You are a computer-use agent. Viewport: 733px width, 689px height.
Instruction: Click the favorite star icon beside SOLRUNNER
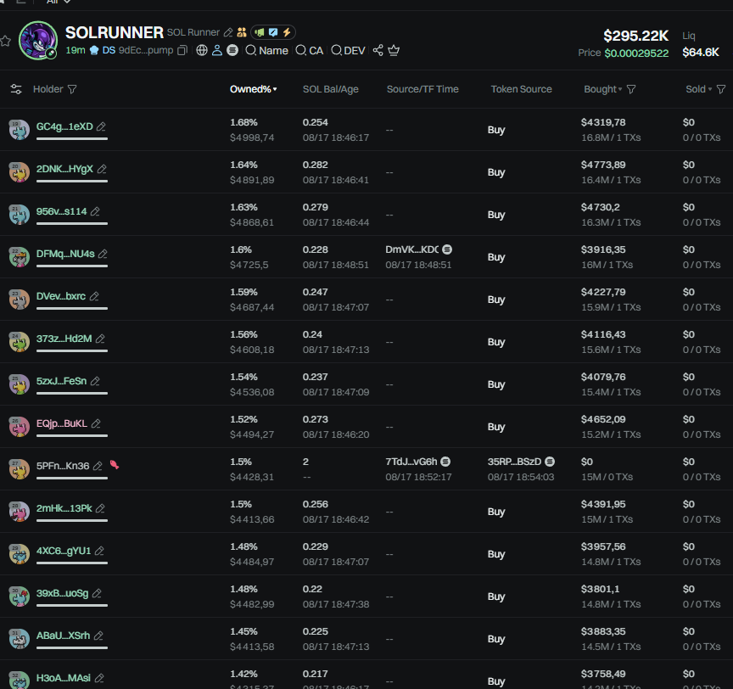(5, 41)
